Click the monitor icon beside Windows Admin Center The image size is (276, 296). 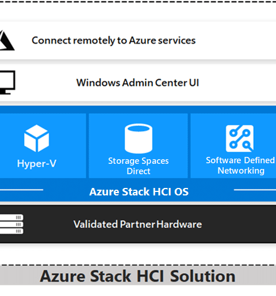(7, 82)
